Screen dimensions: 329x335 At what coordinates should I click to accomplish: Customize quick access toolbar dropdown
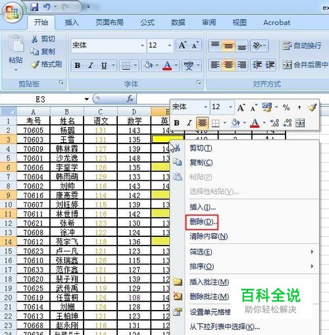[x=88, y=7]
